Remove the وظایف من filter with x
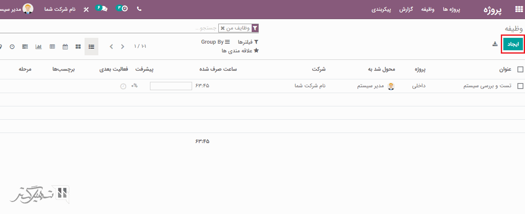The image size is (525, 214). click(222, 28)
